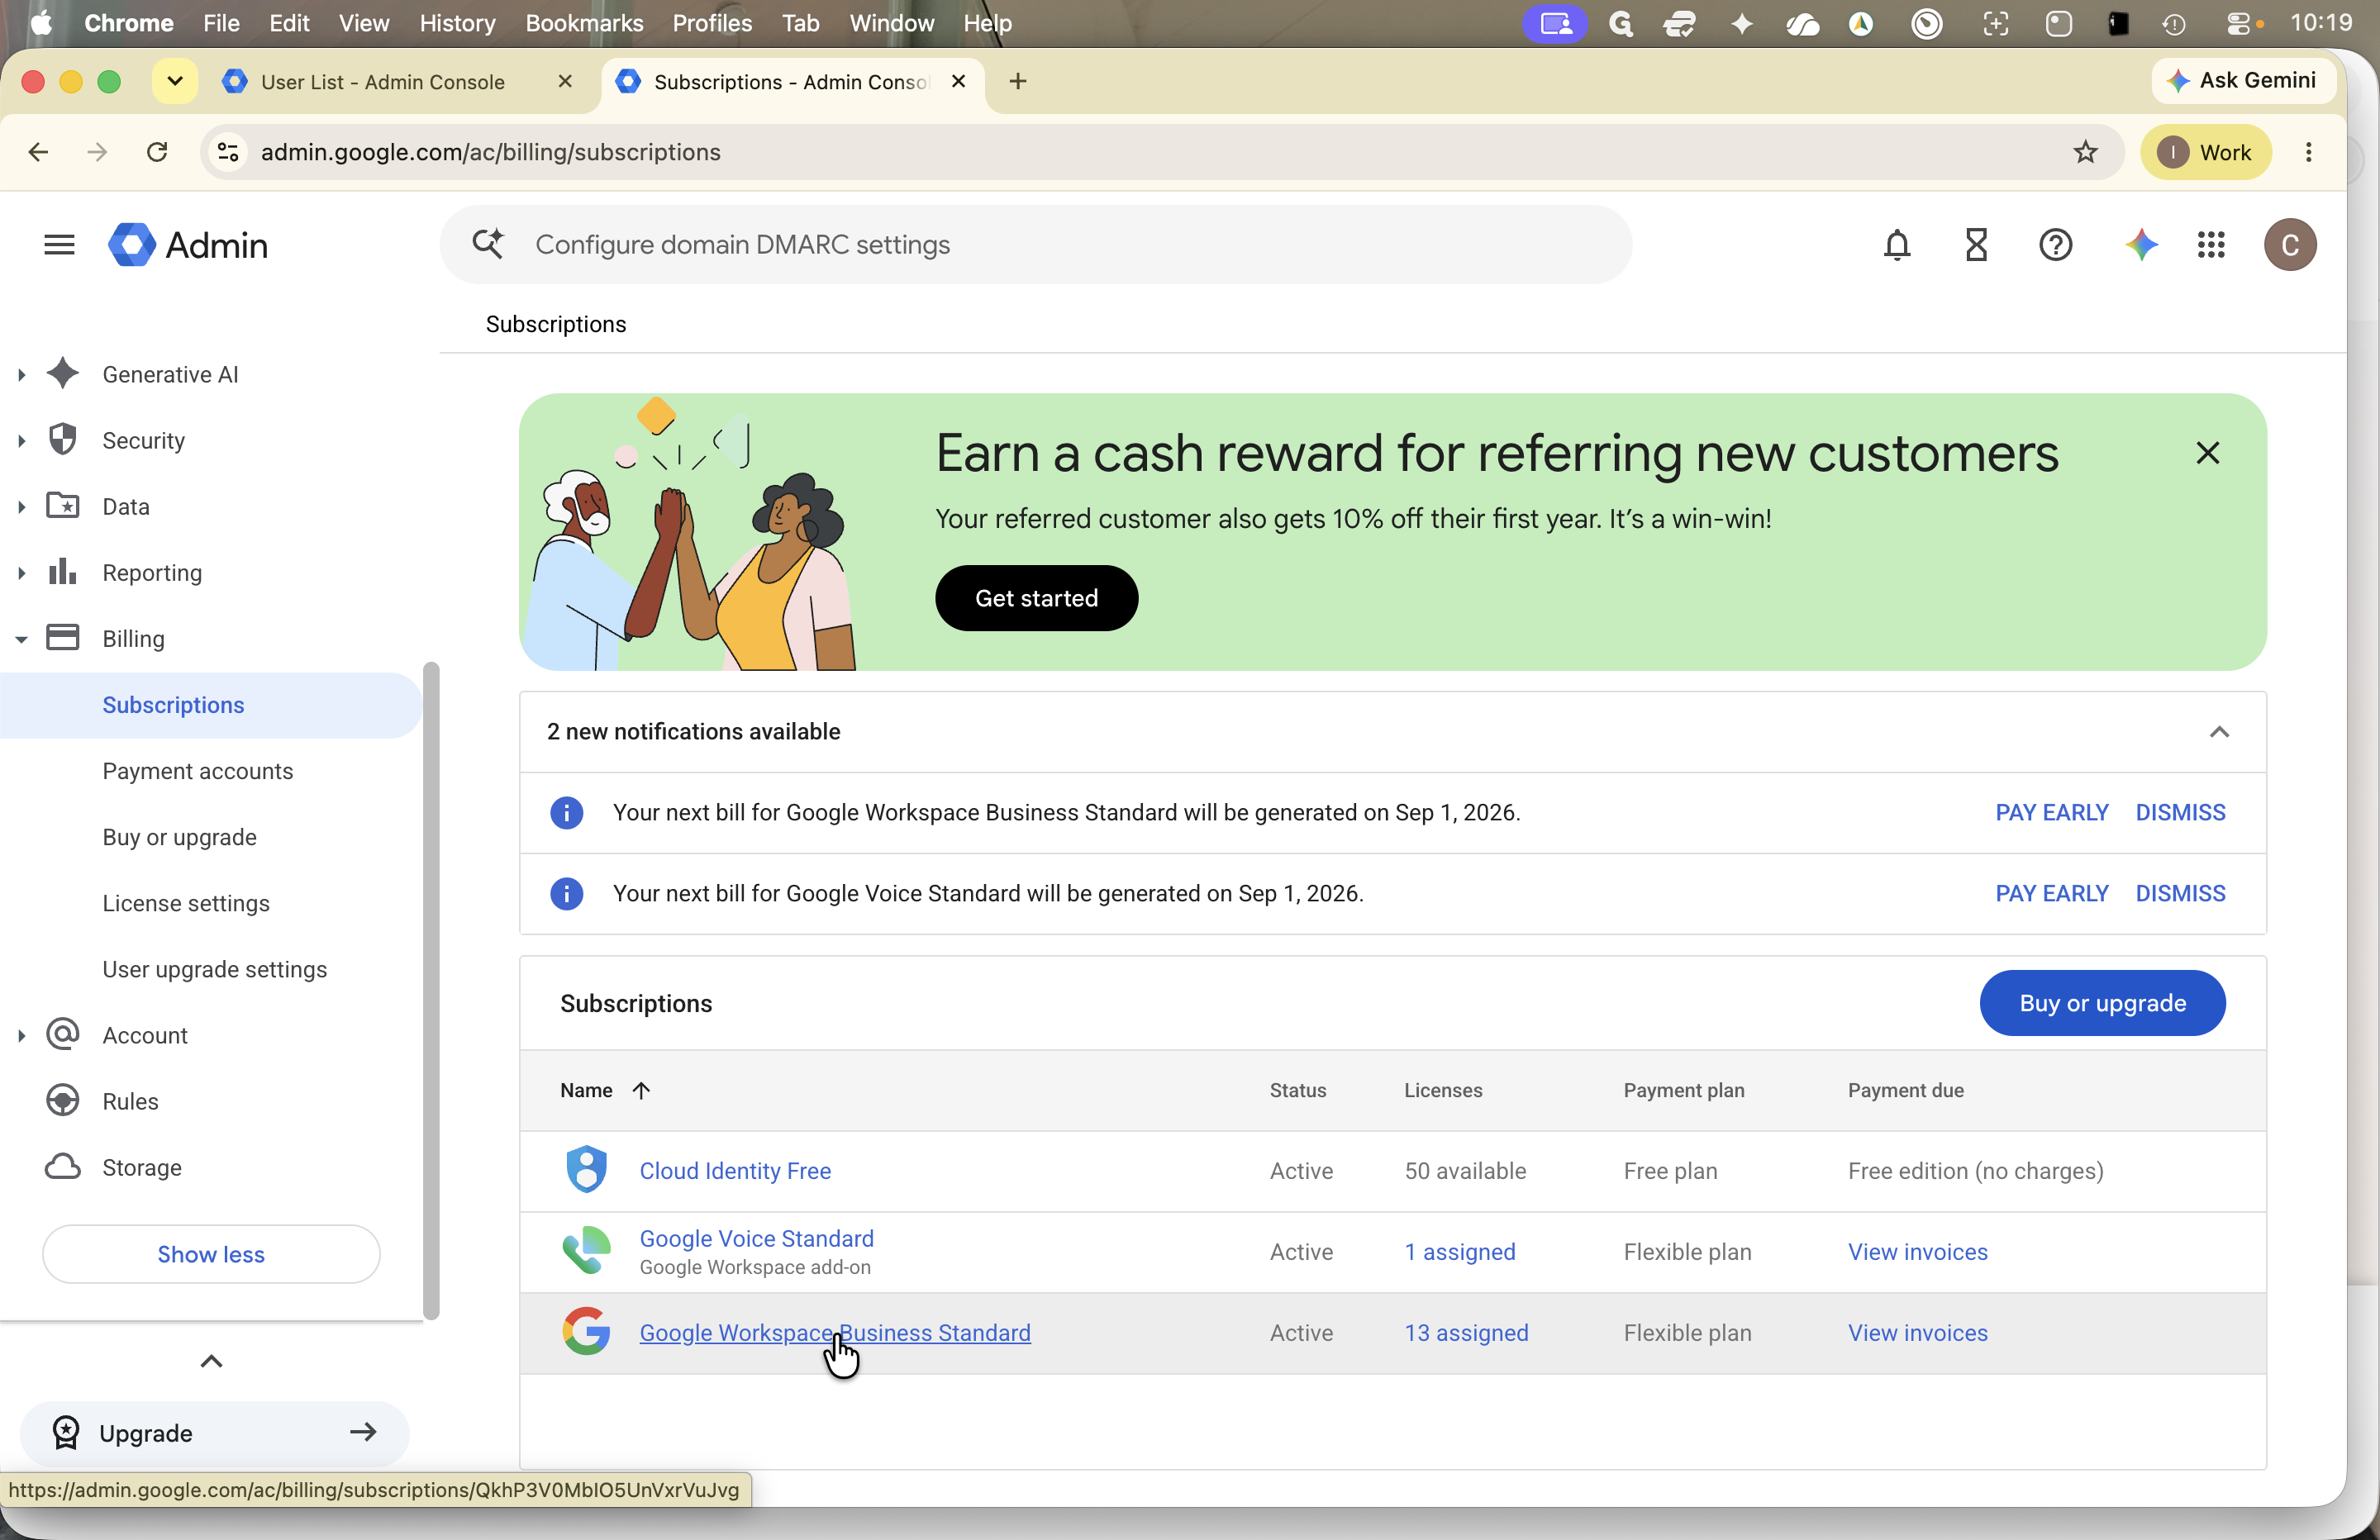Close the User List tab

tap(565, 81)
